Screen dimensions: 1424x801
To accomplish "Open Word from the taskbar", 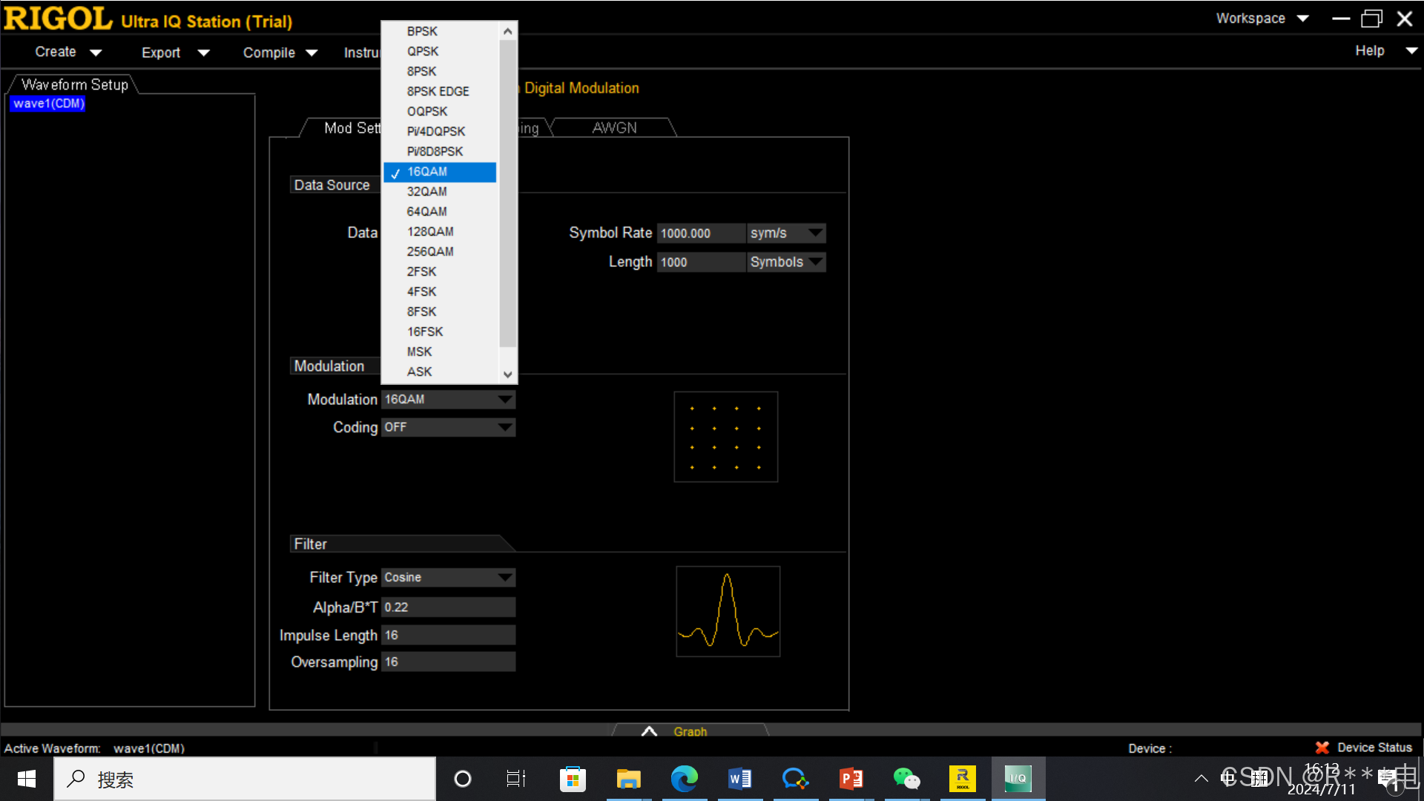I will click(x=739, y=779).
